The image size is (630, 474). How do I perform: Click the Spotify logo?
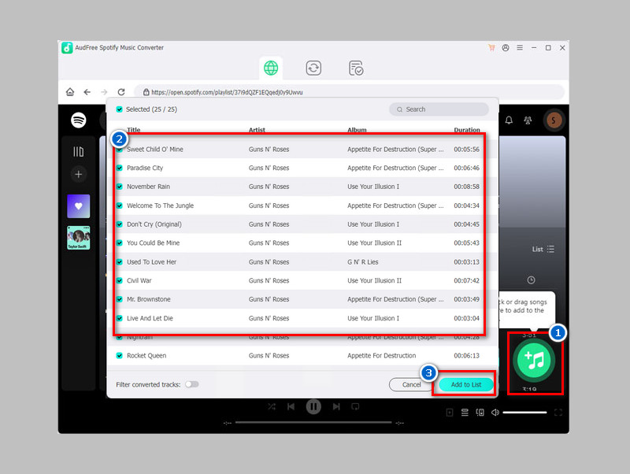78,120
